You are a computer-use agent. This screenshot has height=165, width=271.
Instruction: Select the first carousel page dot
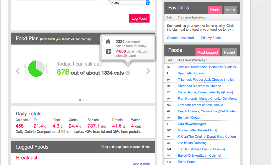[80, 100]
